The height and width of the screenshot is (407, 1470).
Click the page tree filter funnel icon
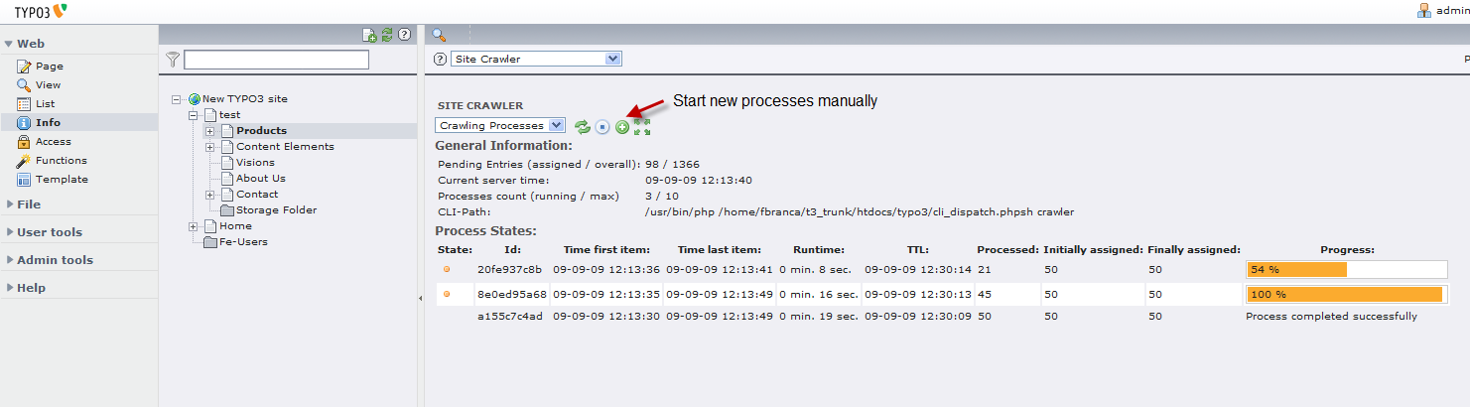click(x=173, y=60)
